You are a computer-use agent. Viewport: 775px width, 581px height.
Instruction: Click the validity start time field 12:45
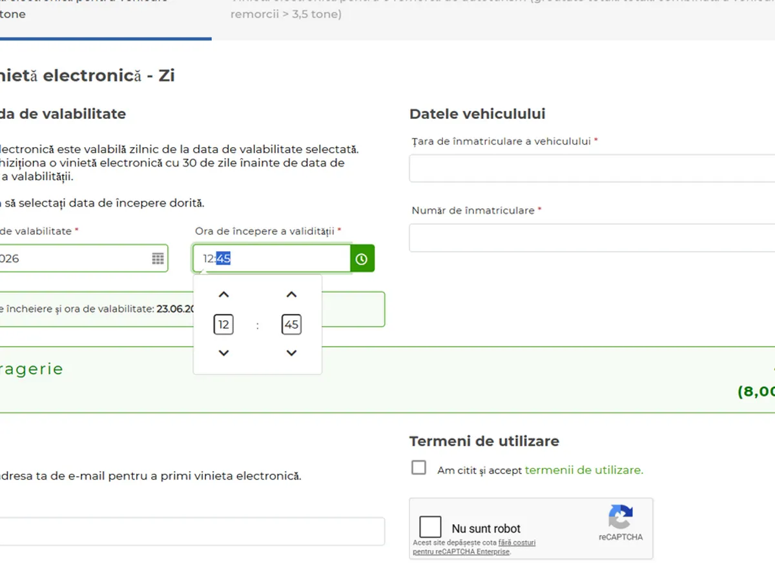(272, 259)
